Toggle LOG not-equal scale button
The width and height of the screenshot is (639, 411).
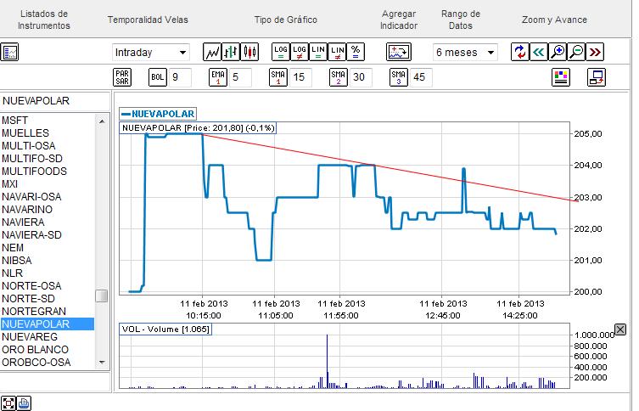pyautogui.click(x=299, y=52)
